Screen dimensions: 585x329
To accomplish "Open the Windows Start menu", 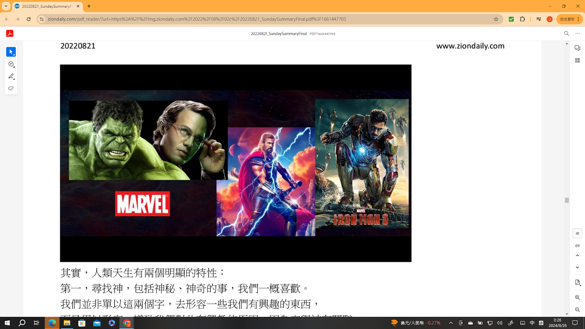I will (7, 323).
